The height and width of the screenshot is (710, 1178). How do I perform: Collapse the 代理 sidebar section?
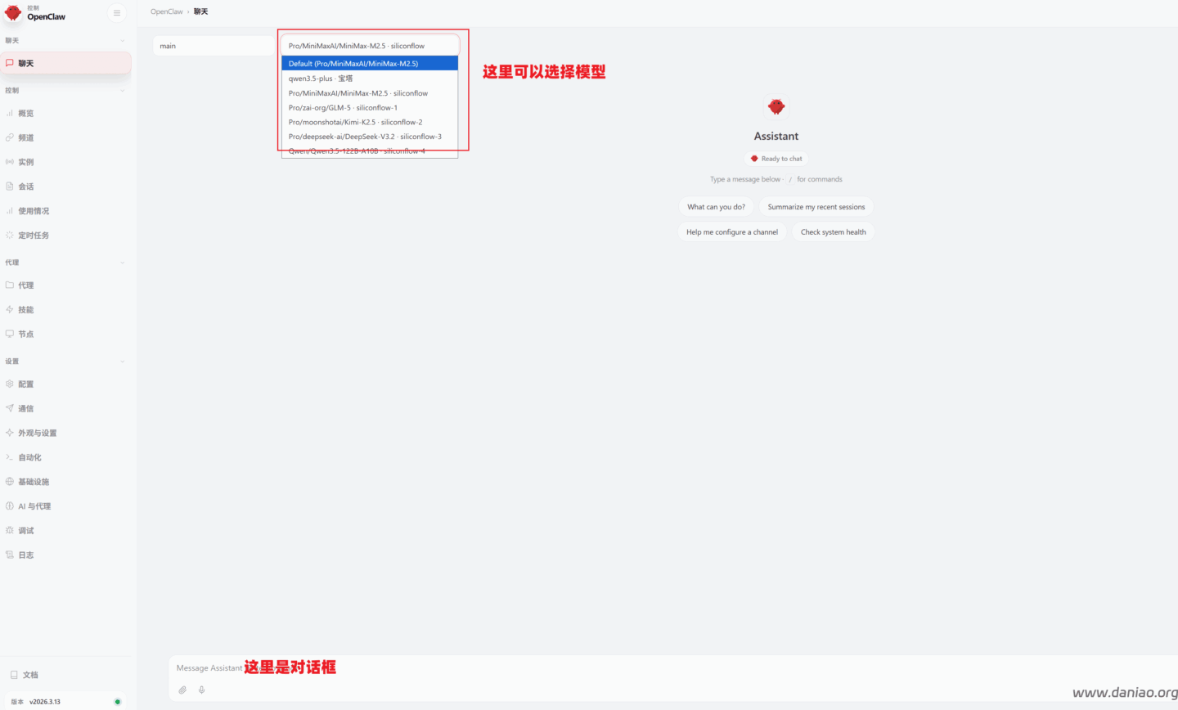[123, 263]
